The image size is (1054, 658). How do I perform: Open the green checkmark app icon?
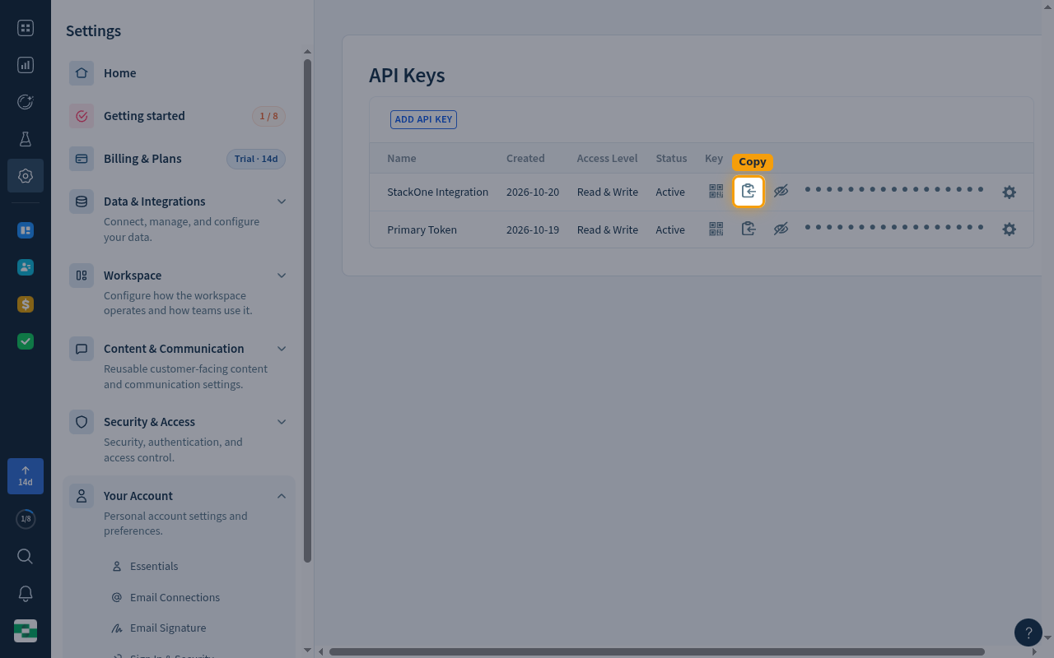tap(26, 341)
